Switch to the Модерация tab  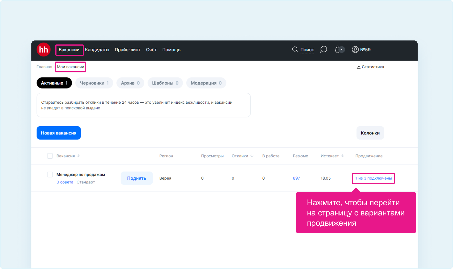[206, 83]
